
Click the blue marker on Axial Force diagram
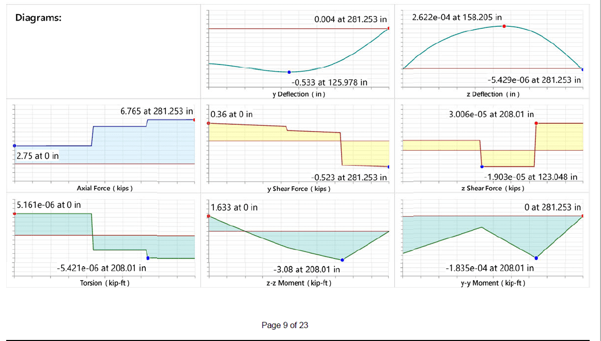click(14, 146)
